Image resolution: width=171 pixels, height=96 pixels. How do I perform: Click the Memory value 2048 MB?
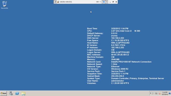pyautogui.click(x=115, y=59)
